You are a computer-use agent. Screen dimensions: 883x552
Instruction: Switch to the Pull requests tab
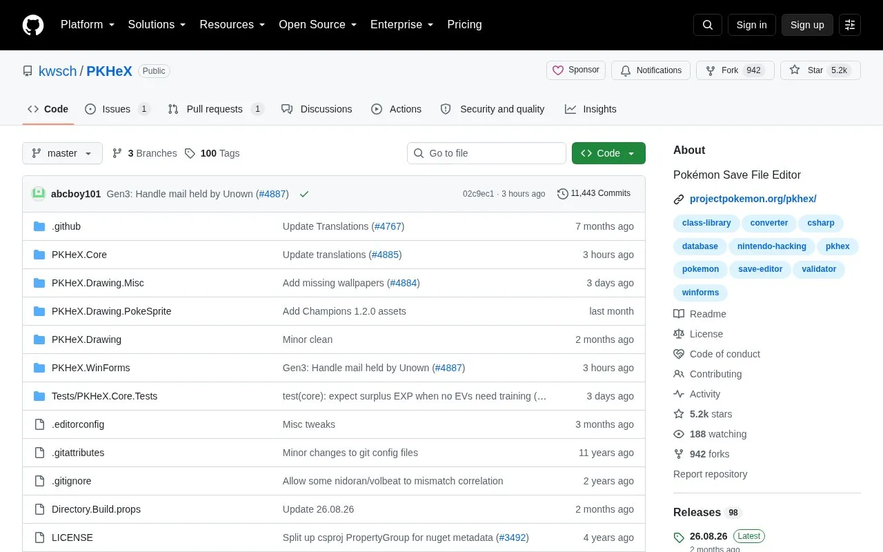click(215, 109)
